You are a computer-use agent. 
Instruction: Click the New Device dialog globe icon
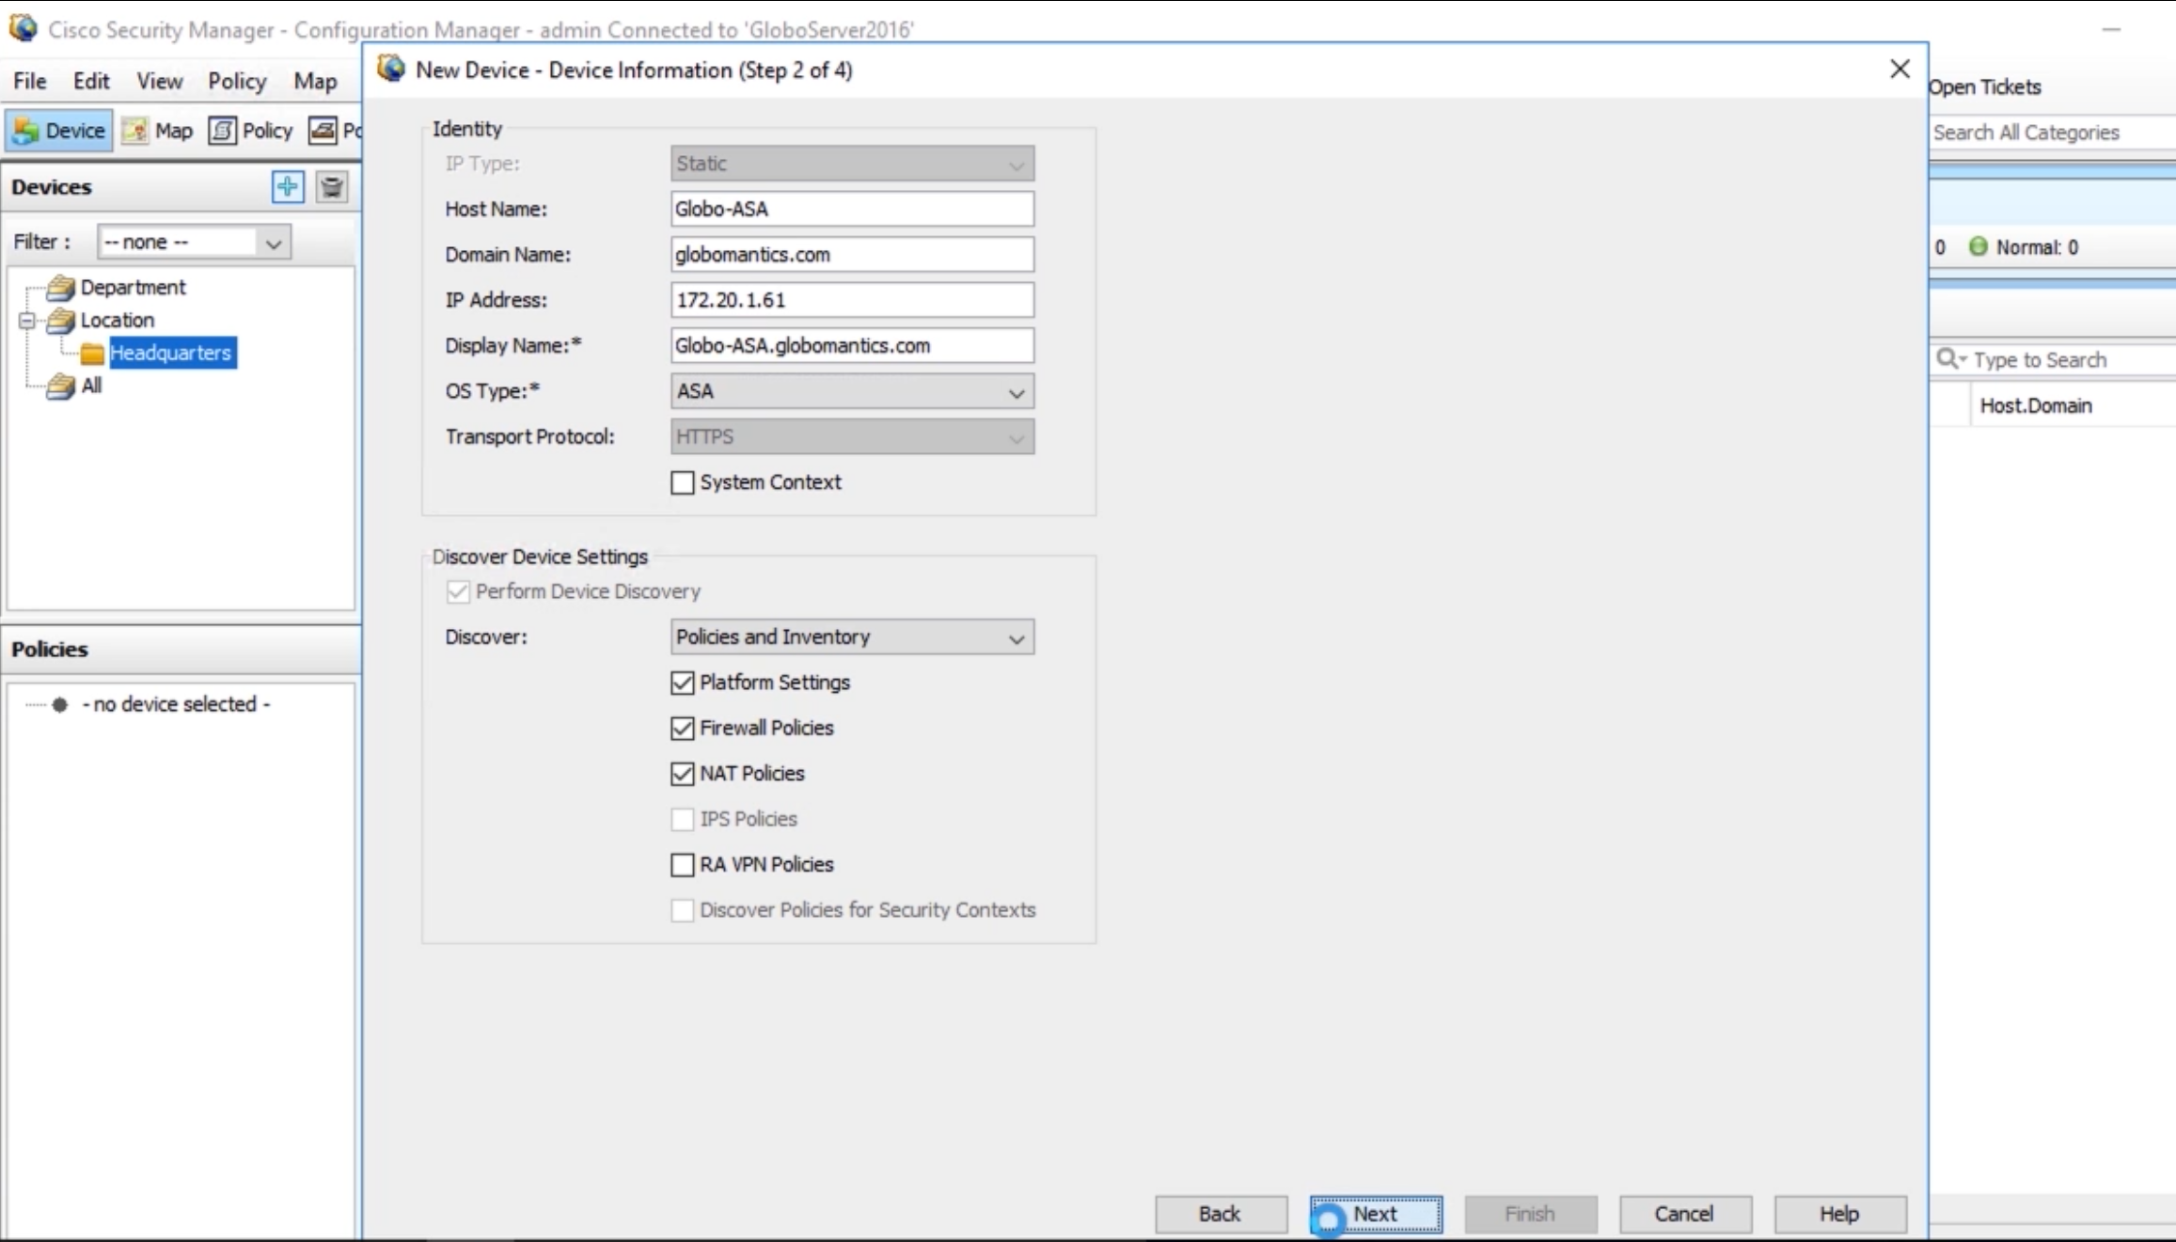391,69
